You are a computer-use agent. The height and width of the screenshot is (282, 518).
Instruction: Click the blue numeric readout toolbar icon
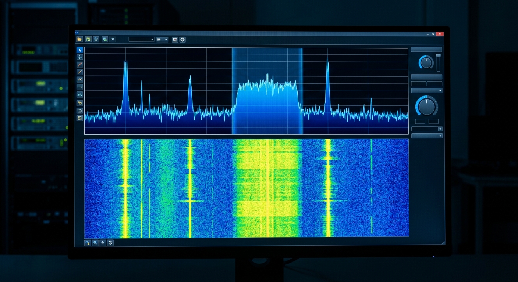tap(96, 39)
